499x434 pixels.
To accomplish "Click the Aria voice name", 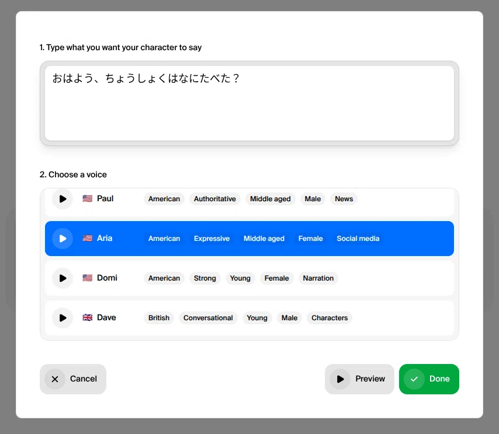I will point(105,238).
